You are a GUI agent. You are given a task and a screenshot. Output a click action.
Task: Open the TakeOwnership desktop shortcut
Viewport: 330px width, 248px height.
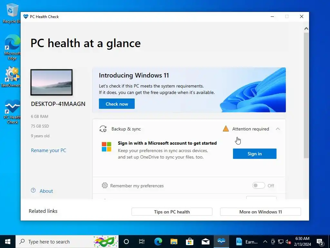(11, 77)
